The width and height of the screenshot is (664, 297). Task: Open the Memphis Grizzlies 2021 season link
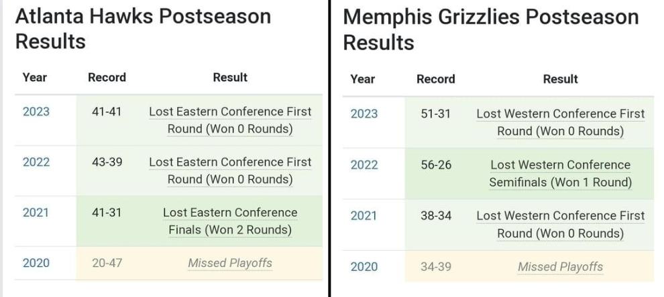[364, 215]
